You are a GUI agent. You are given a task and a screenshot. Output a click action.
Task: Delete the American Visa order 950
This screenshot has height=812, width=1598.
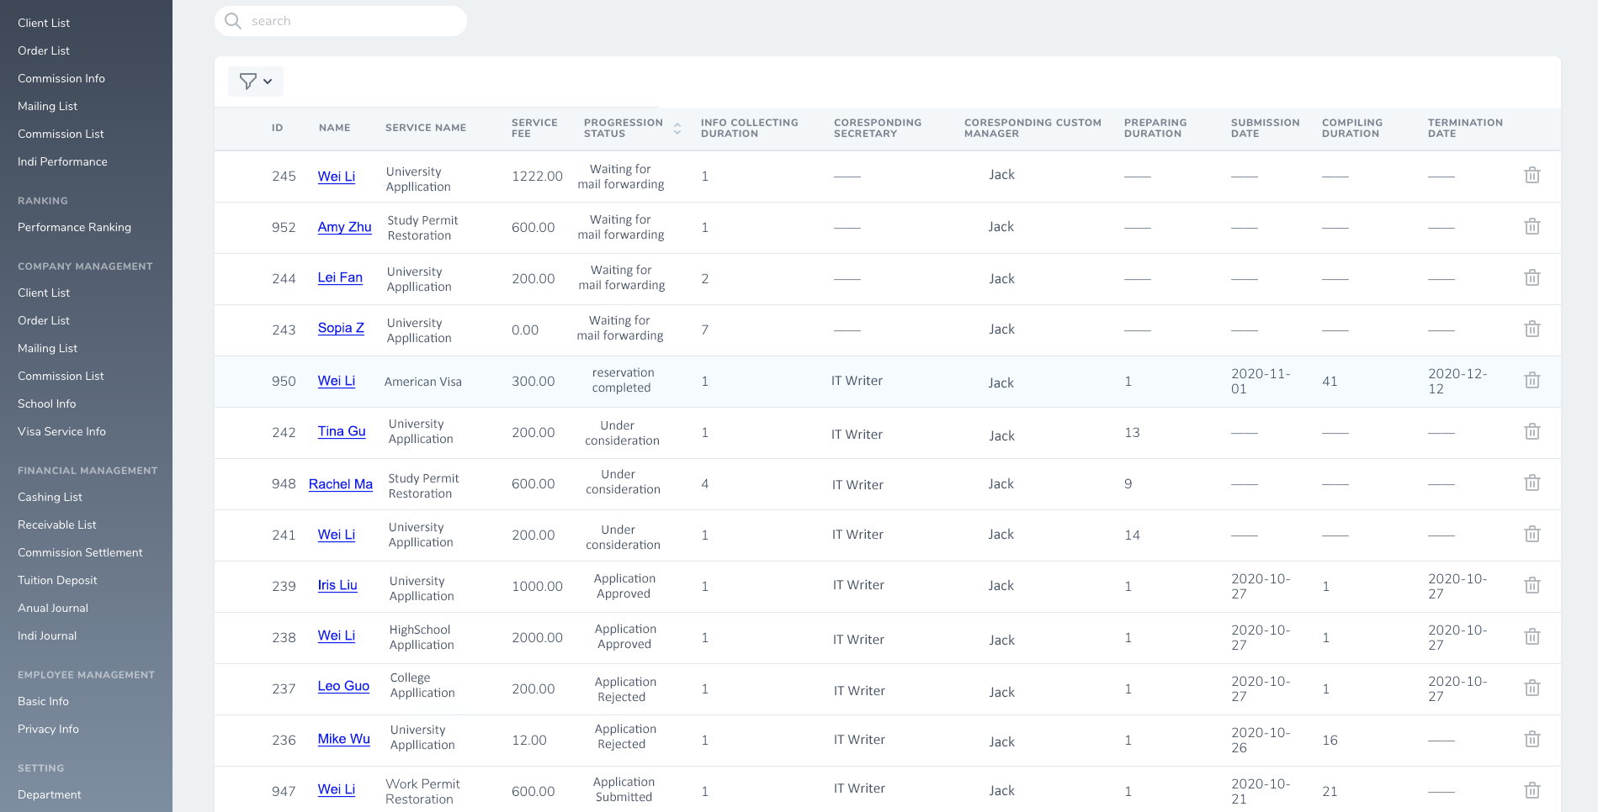(1532, 380)
